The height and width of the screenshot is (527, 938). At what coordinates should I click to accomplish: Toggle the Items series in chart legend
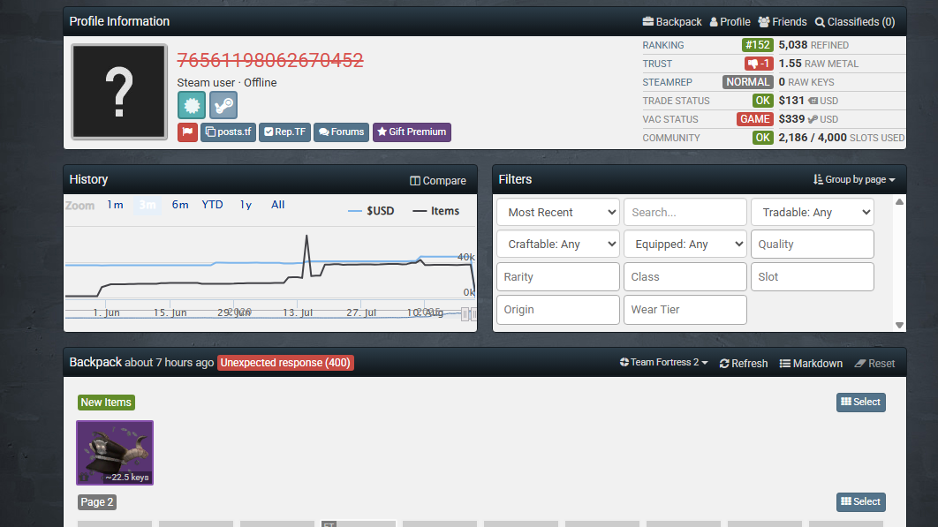[436, 211]
